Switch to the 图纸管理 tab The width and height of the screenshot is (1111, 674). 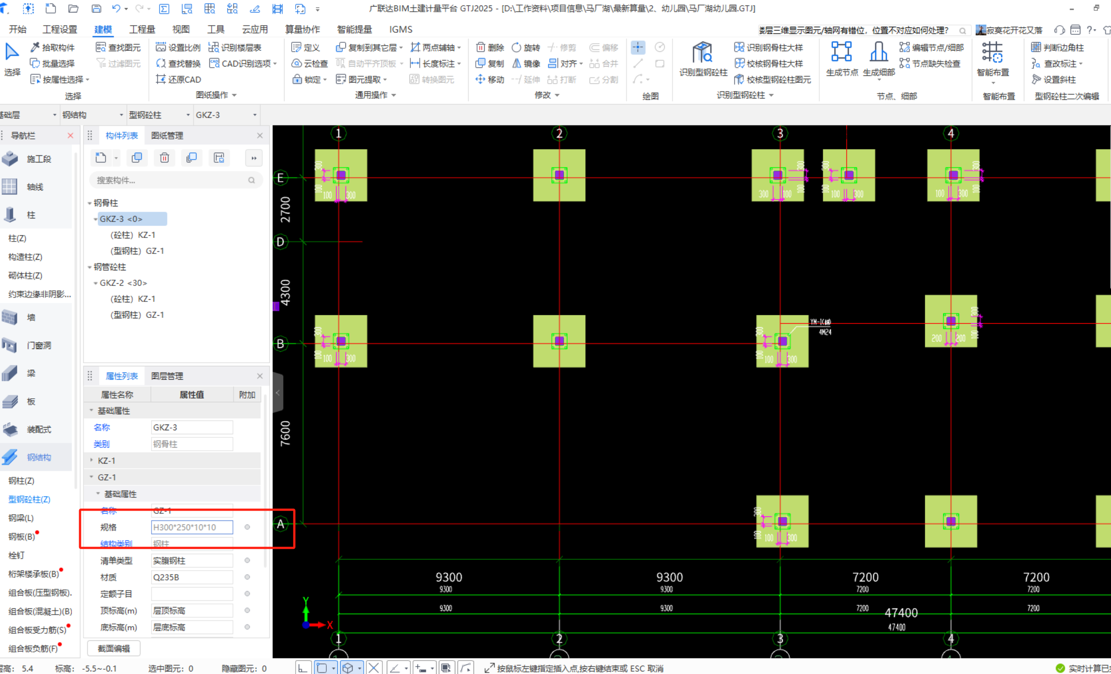[167, 135]
